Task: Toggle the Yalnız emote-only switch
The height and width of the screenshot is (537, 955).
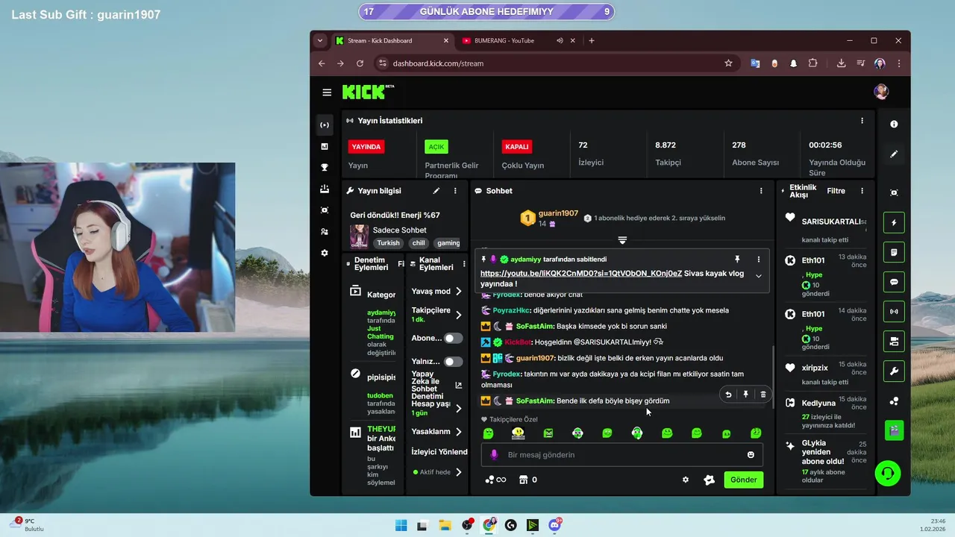Action: click(453, 362)
